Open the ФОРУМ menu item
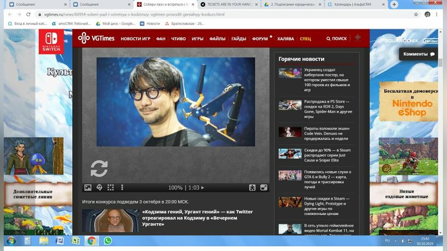447x251 pixels. pyautogui.click(x=260, y=39)
